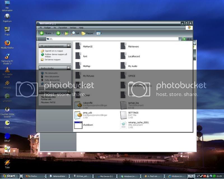Select the font folder

(x=81, y=56)
